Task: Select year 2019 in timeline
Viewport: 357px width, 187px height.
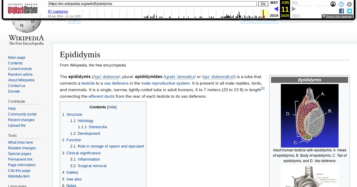Action: (x=274, y=16)
